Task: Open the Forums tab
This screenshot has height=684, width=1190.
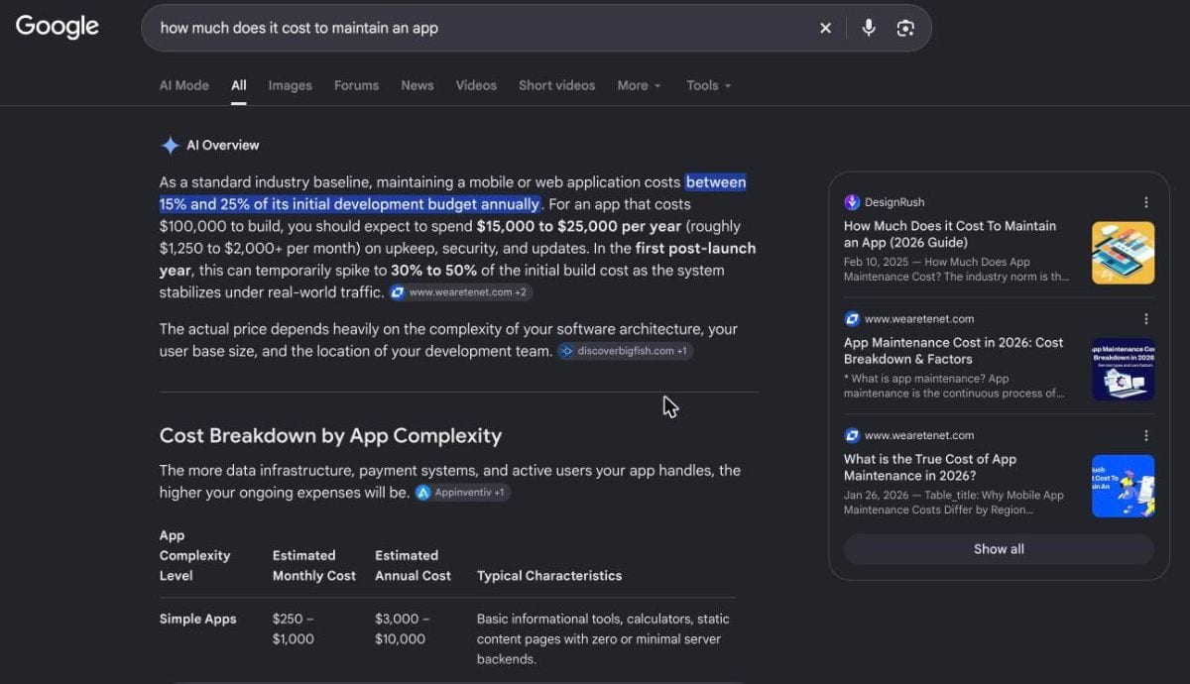Action: coord(356,85)
